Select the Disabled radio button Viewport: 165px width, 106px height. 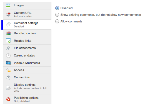tap(57, 8)
